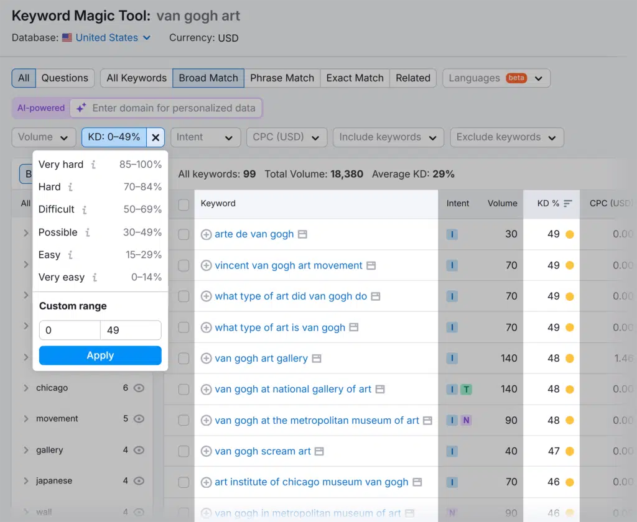Viewport: 637px width, 522px height.
Task: Open the 'what type of art is van gogh' link
Action: [x=279, y=327]
